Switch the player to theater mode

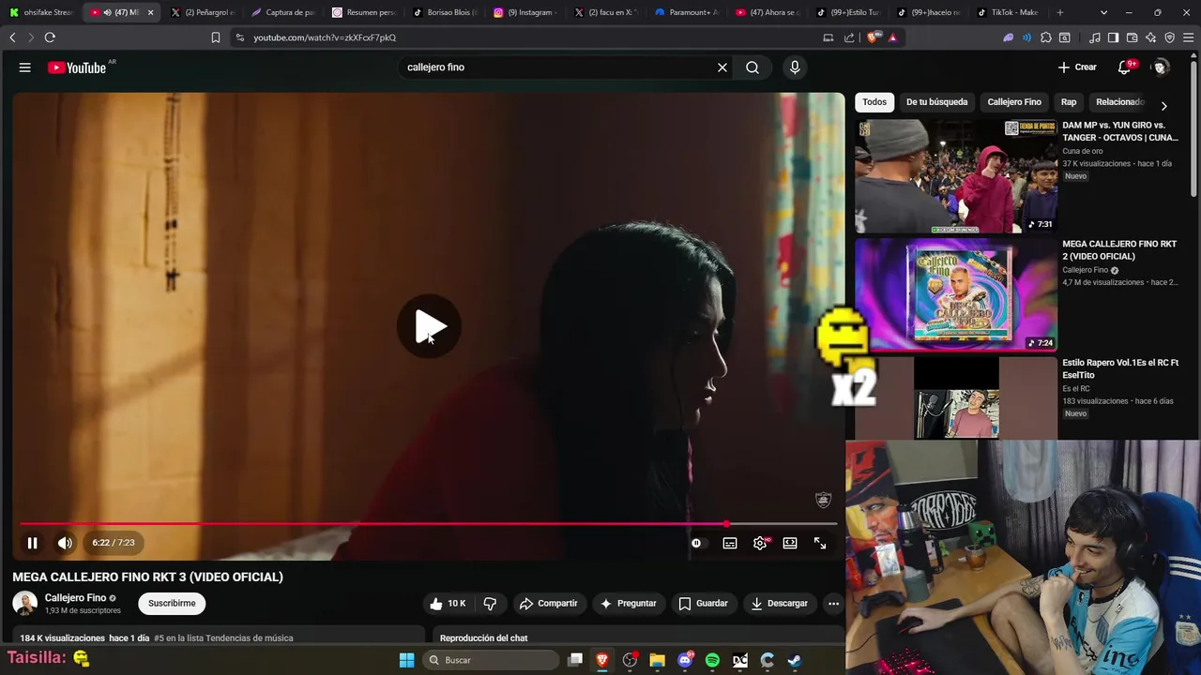(790, 543)
